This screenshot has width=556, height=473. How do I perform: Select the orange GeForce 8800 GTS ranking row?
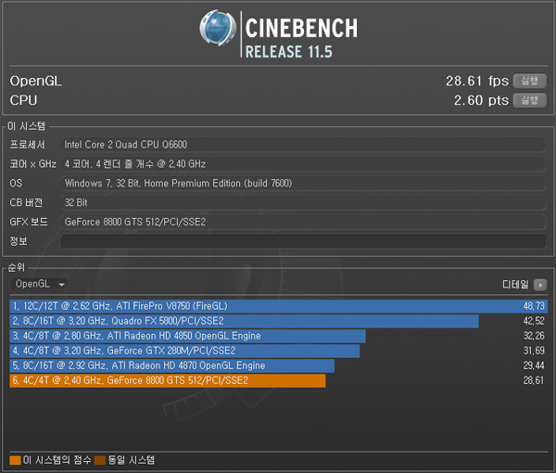(x=278, y=381)
